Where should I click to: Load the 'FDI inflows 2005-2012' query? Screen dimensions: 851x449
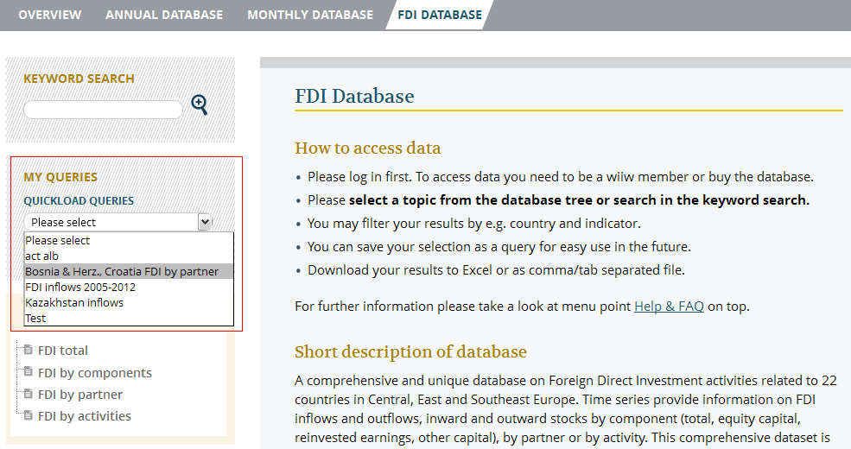click(80, 288)
